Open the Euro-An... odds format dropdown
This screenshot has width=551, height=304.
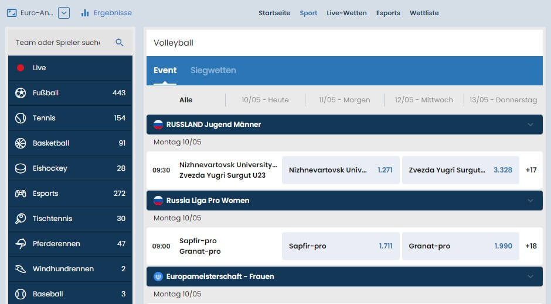64,13
